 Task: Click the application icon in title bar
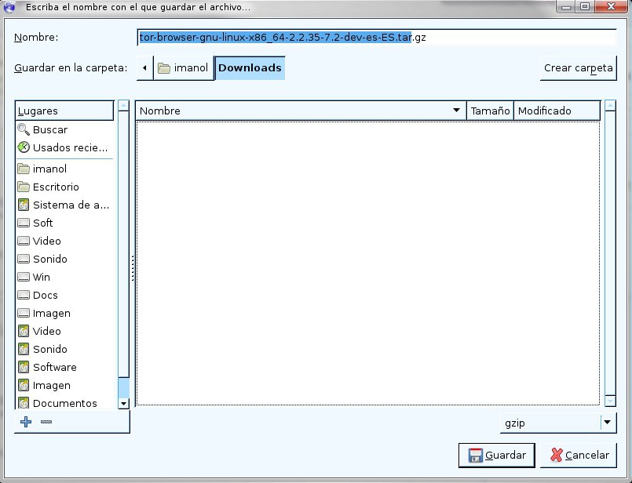coord(9,7)
